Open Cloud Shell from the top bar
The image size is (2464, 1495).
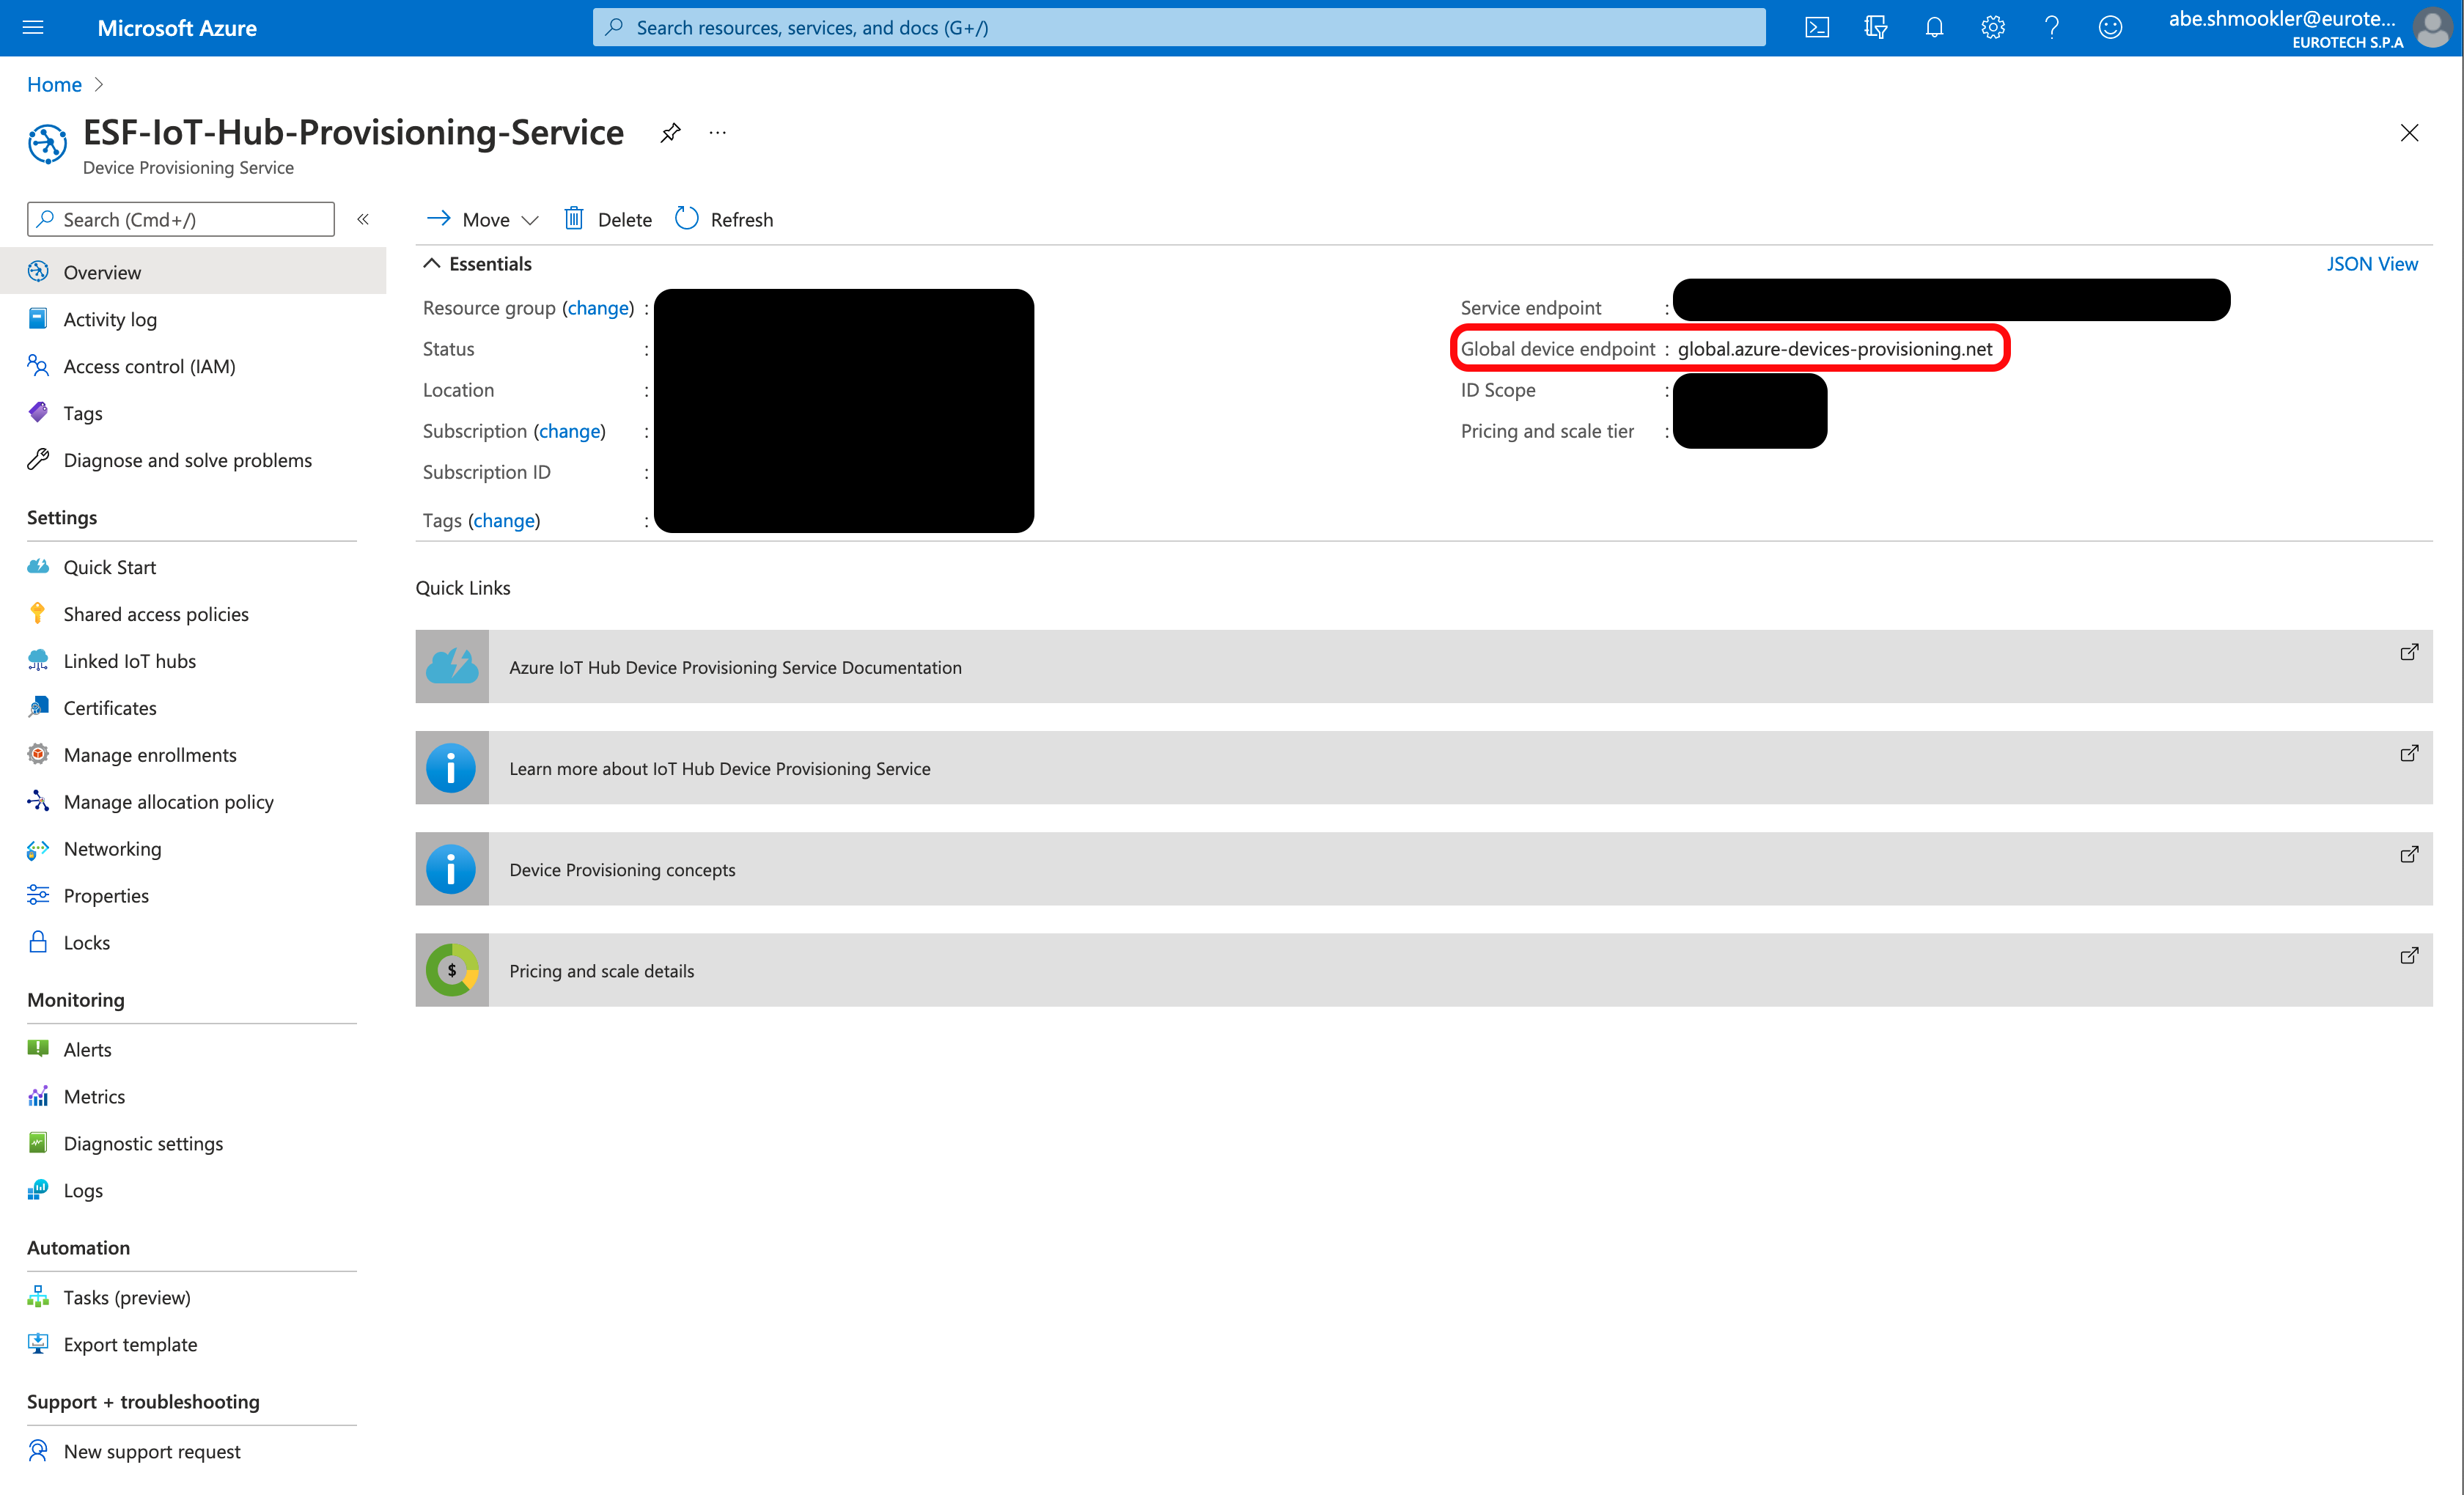(1816, 27)
